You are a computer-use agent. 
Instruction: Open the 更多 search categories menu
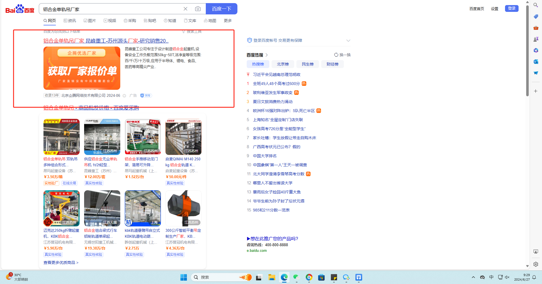[228, 21]
